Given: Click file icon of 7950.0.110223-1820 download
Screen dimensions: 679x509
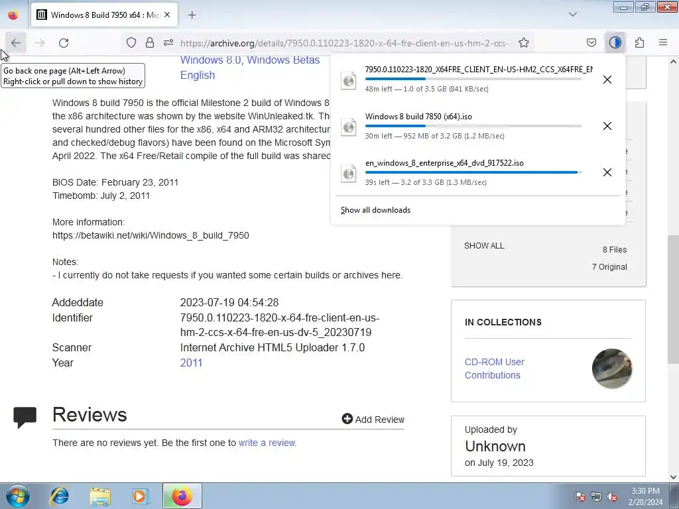Looking at the screenshot, I should point(349,80).
